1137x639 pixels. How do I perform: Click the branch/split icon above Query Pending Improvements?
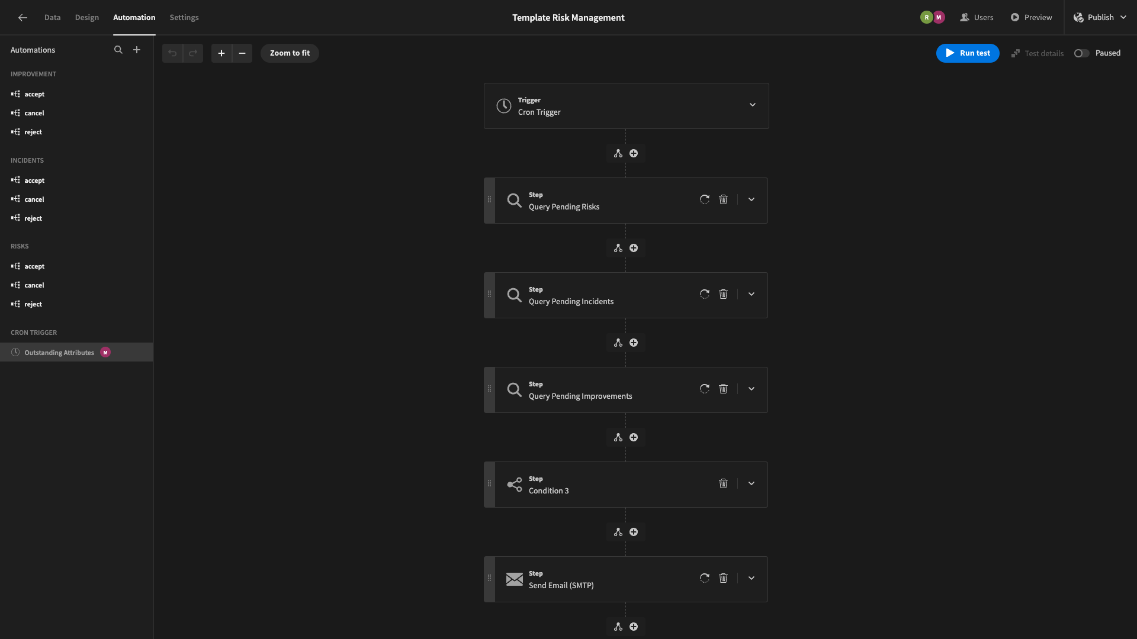(618, 343)
